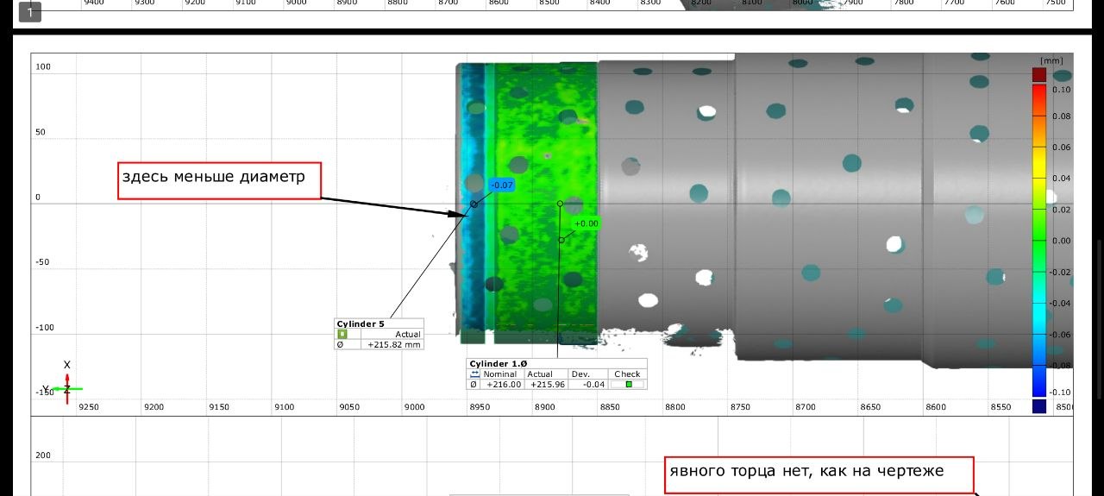Viewport: 1104px width, 496px height.
Task: Click the Dev. column header
Action: [x=580, y=374]
